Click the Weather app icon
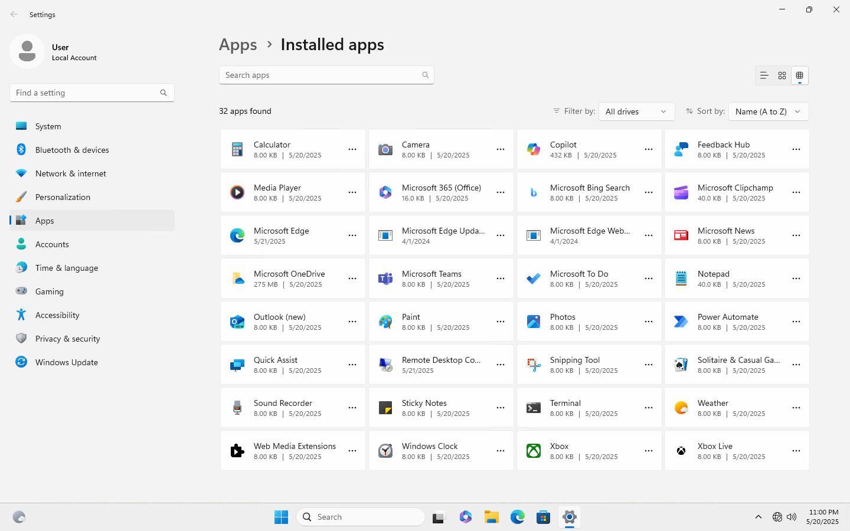Screen dimensions: 850x531 tap(681, 408)
